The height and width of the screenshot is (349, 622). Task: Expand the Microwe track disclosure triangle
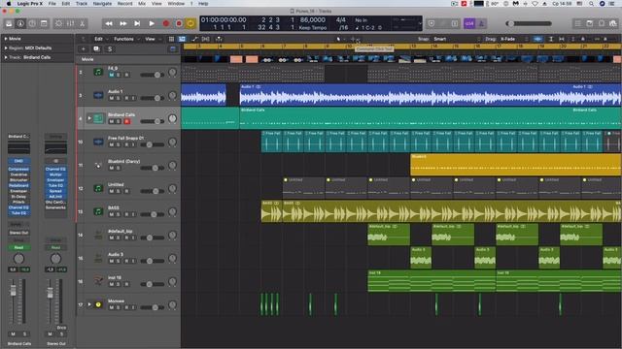[x=89, y=304]
